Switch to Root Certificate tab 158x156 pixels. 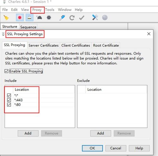(106, 45)
